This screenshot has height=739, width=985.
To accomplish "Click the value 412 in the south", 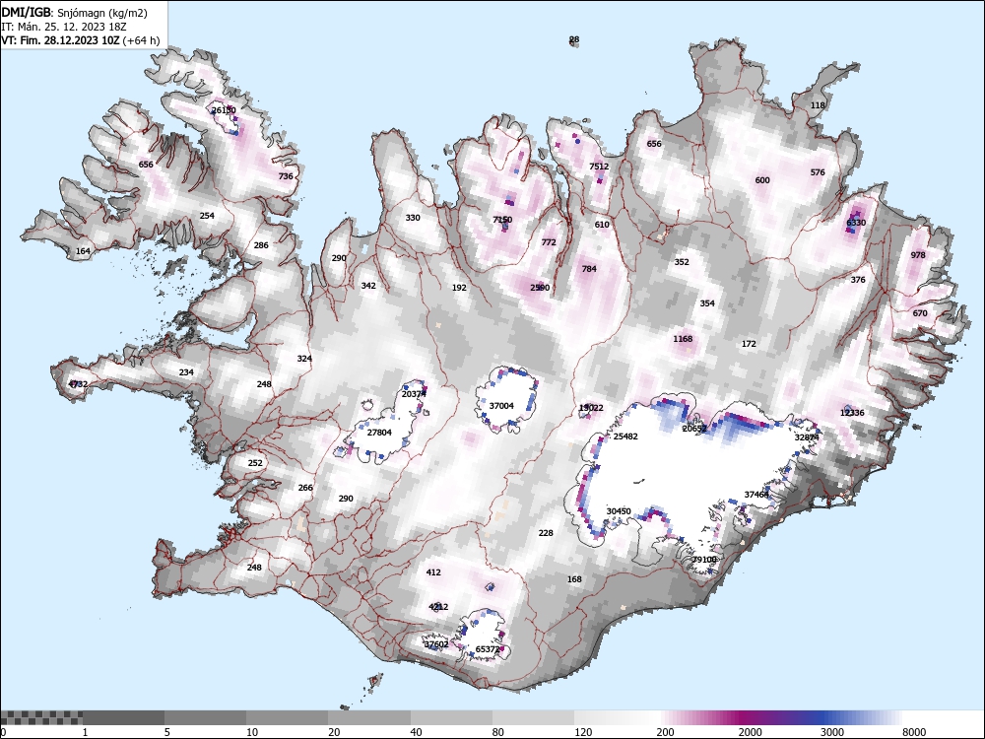I will pos(433,572).
